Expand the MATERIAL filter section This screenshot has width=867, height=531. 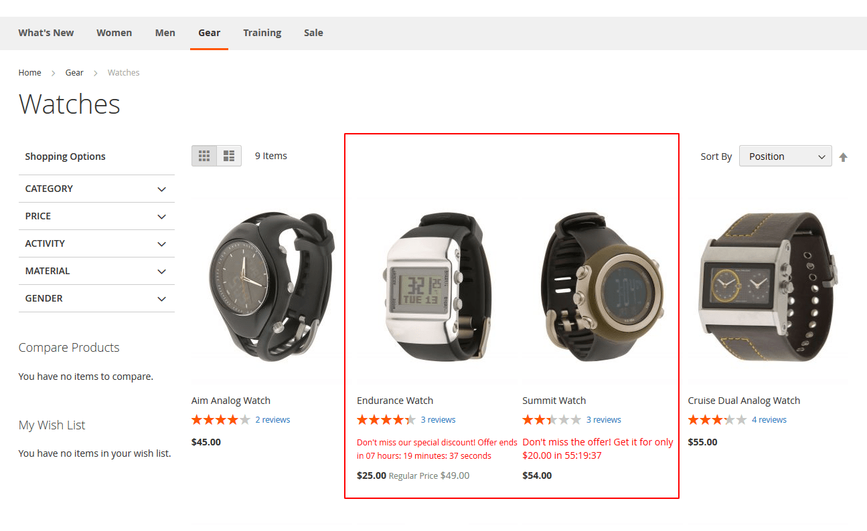click(x=96, y=271)
